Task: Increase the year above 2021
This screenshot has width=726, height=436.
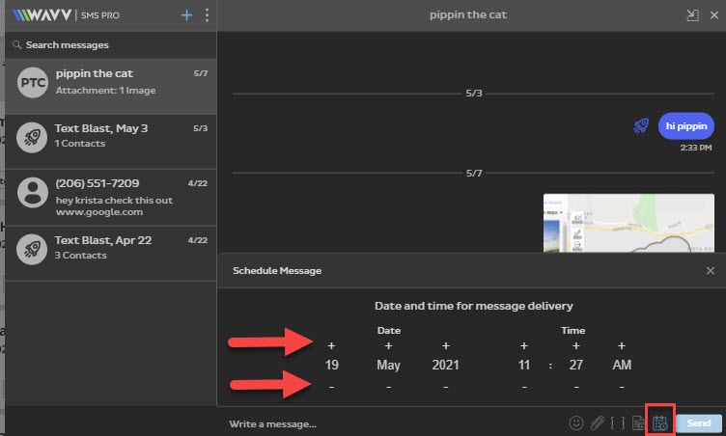Action: (445, 345)
